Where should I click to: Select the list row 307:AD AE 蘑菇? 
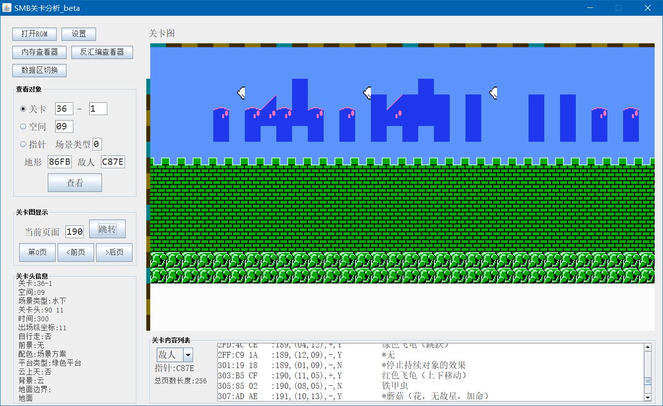coord(431,396)
